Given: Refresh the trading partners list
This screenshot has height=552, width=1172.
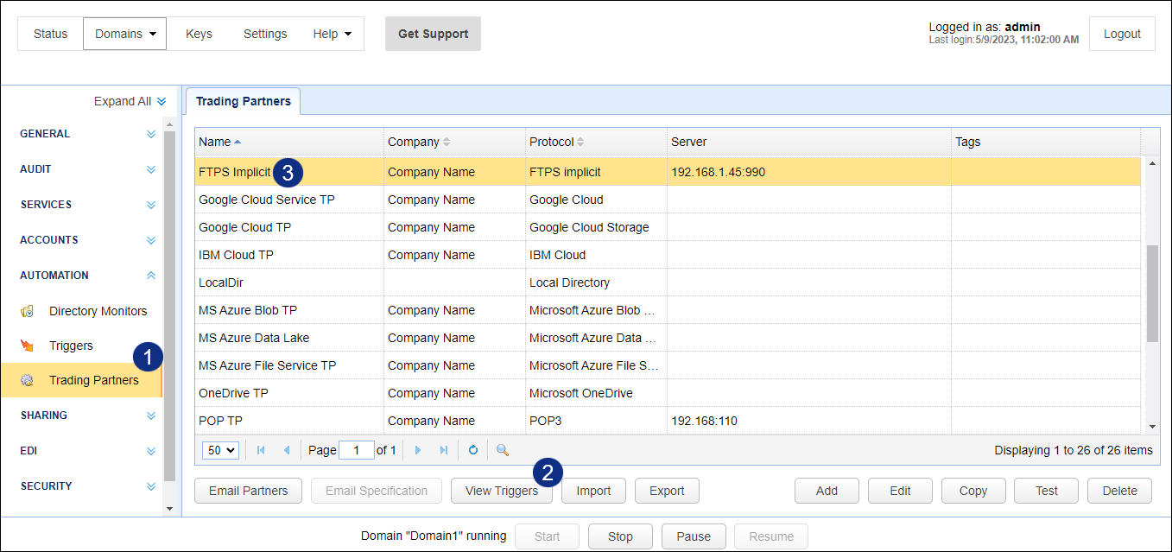Looking at the screenshot, I should (x=473, y=450).
